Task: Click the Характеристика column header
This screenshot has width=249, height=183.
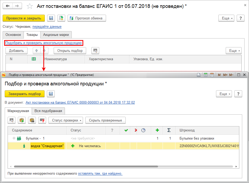Action: point(107,59)
